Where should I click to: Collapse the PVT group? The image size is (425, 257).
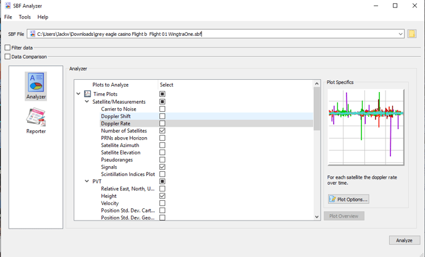coord(87,182)
